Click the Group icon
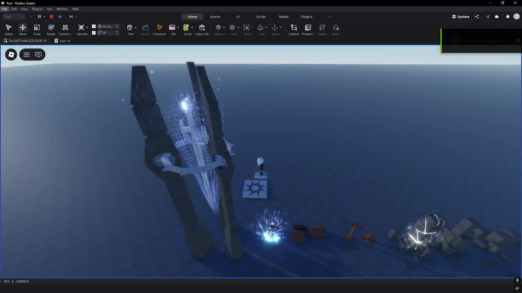522x293 pixels. pos(246,27)
